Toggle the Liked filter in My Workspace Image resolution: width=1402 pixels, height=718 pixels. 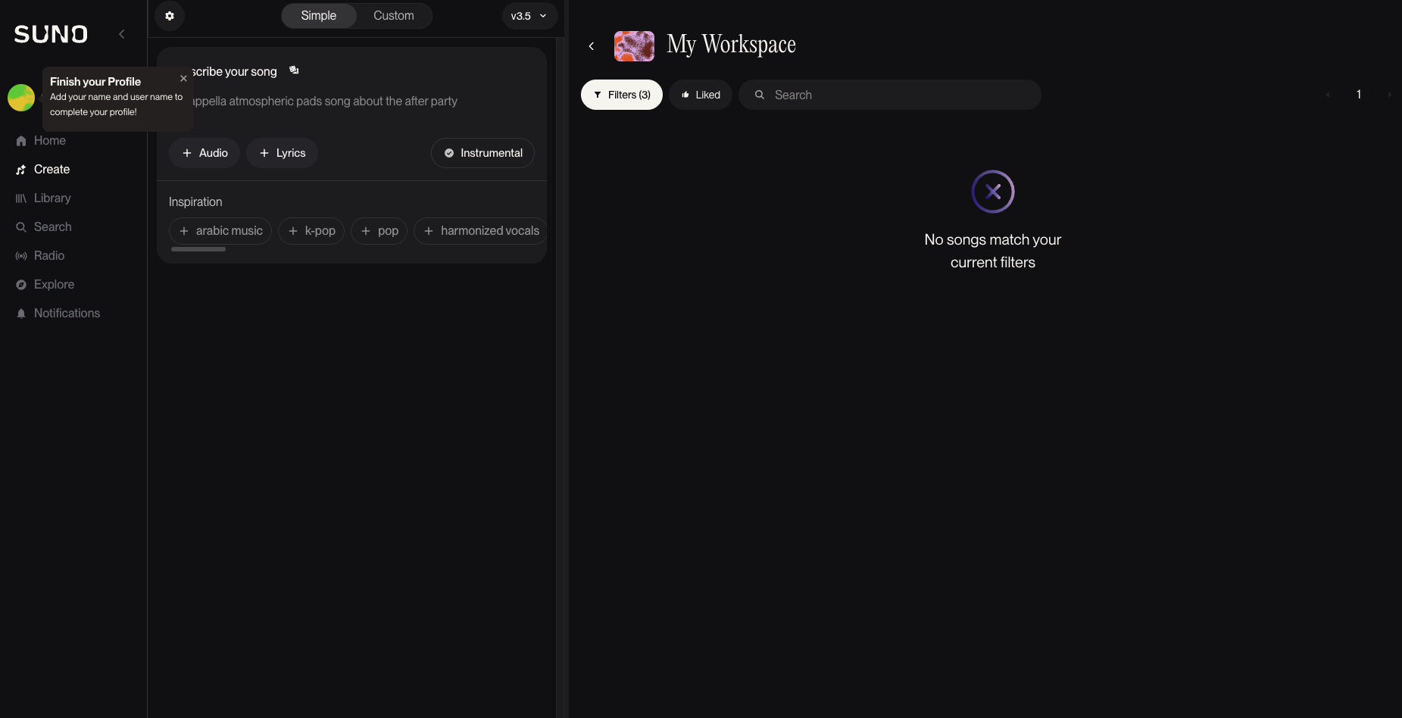(x=700, y=95)
